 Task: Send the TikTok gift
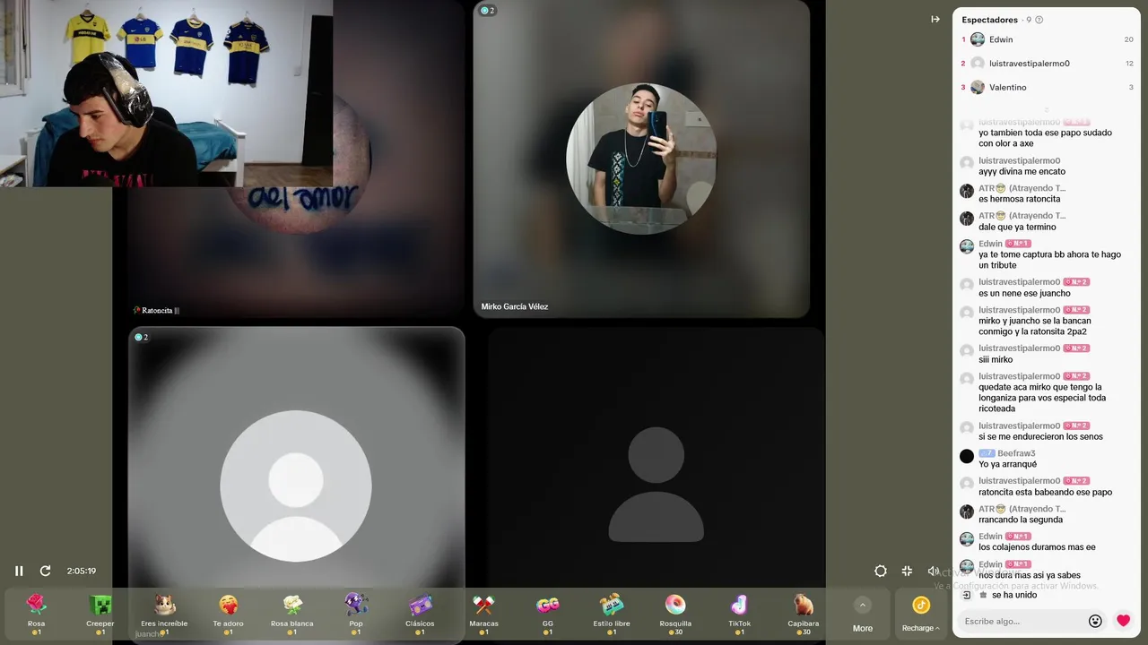pyautogui.click(x=739, y=615)
